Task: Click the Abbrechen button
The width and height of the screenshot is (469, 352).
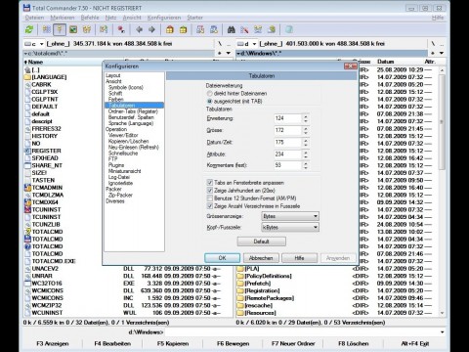Action: click(261, 258)
